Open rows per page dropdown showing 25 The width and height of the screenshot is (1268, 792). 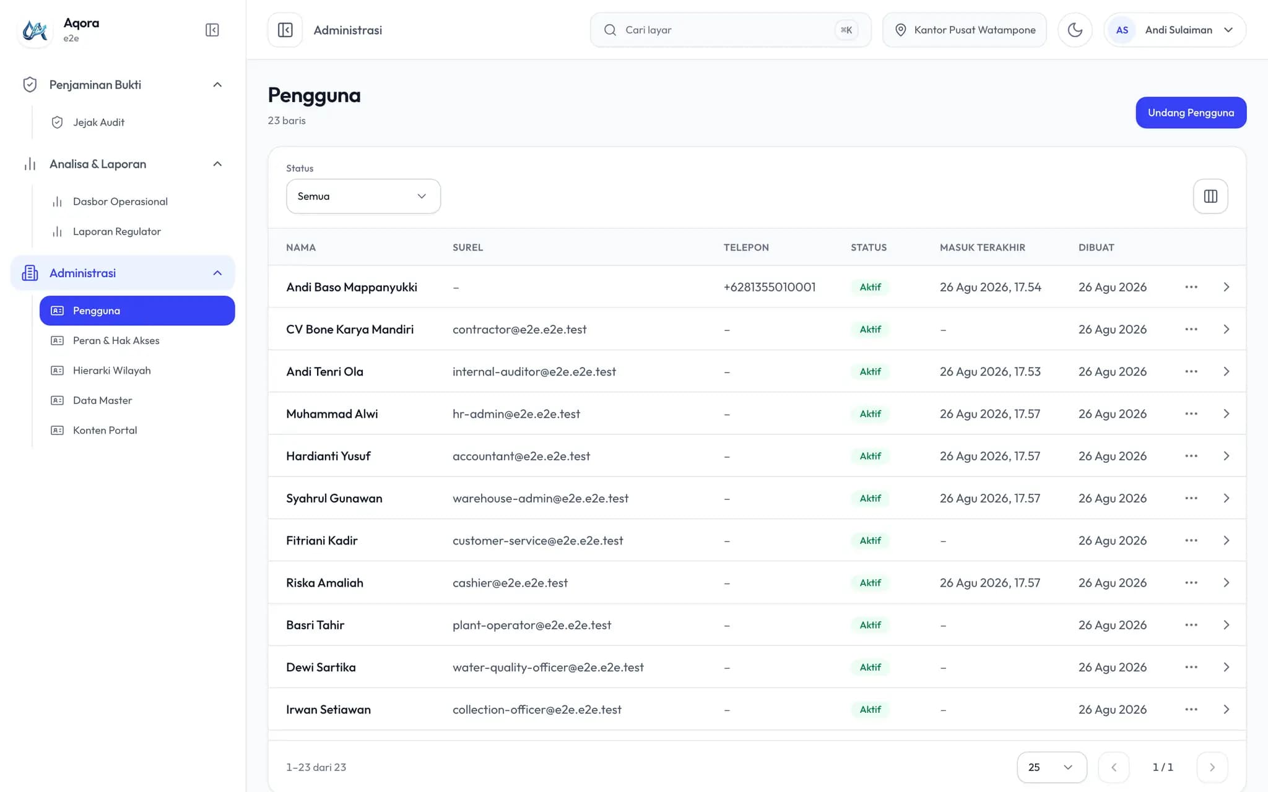[1051, 767]
